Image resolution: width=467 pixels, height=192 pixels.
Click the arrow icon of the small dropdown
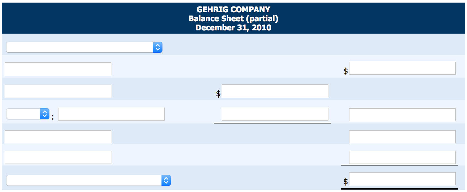pyautogui.click(x=45, y=114)
